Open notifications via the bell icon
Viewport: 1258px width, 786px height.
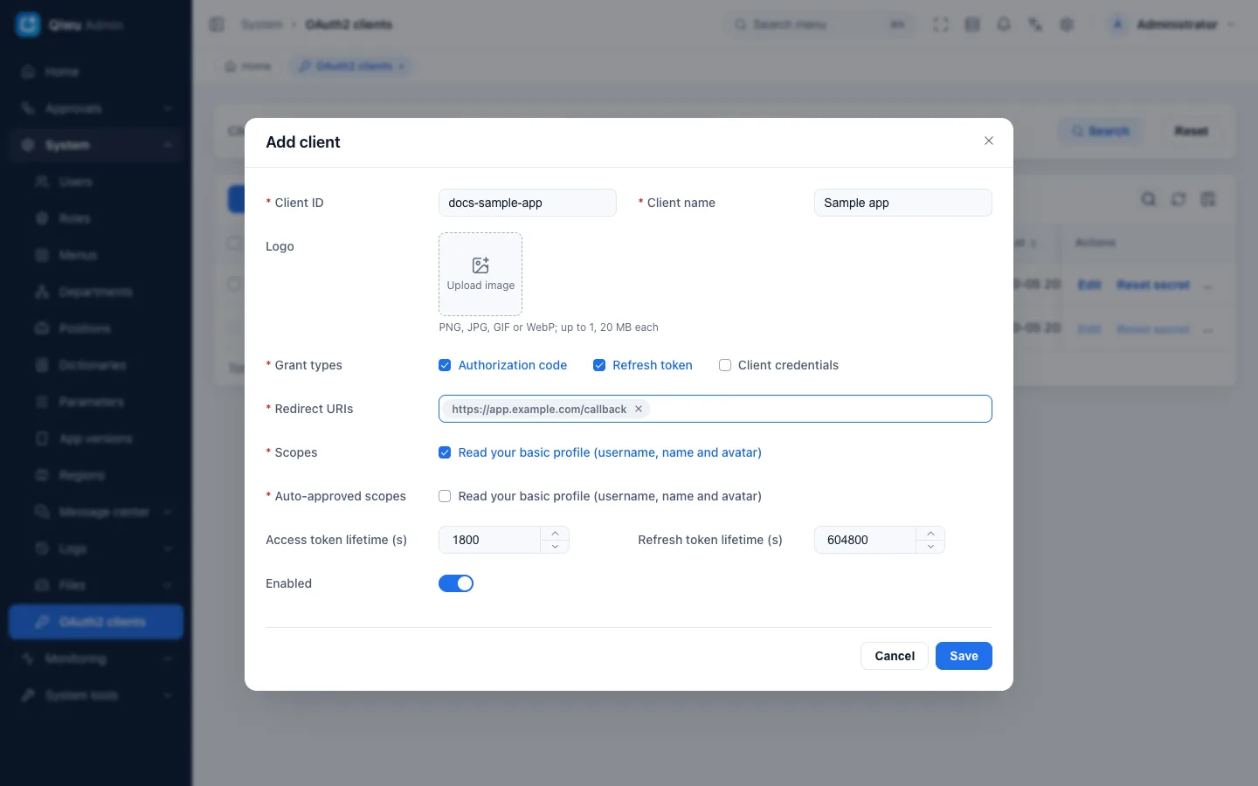(x=1004, y=24)
